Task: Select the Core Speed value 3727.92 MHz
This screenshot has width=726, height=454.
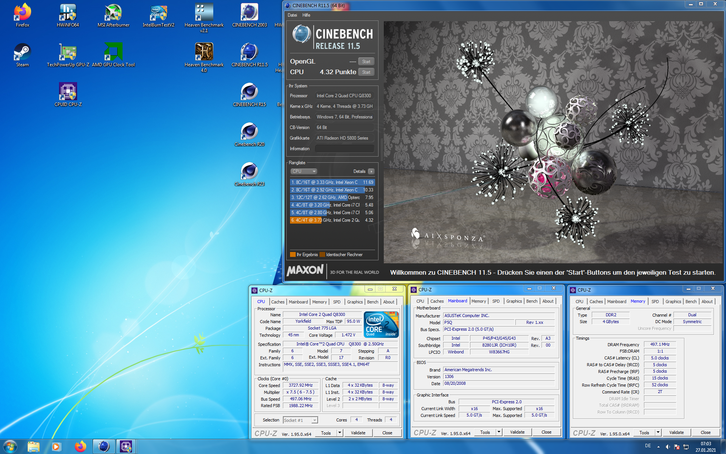Action: coord(301,386)
